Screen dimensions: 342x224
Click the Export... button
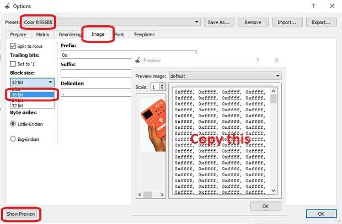[x=321, y=22]
